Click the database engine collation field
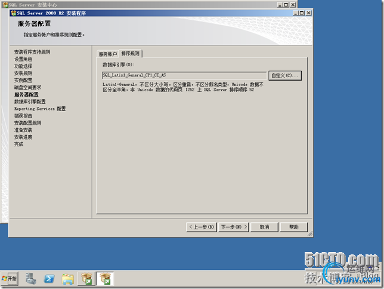 tap(184, 75)
